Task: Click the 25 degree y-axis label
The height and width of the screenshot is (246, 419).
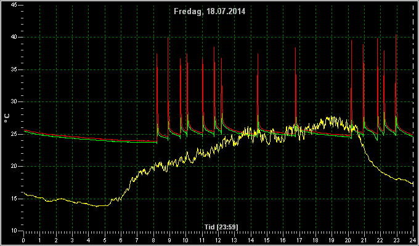Action: (x=14, y=134)
